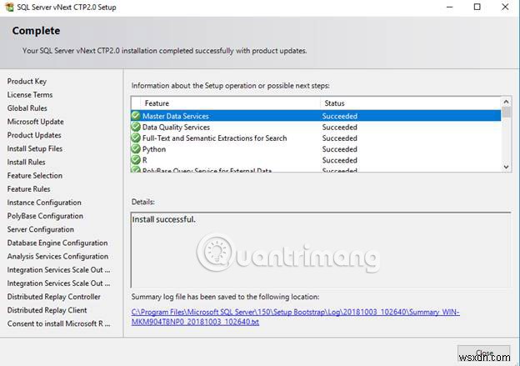Screen dimensions: 520x366
Task: Click Global Rules step in sidebar
Action: pyautogui.click(x=27, y=108)
